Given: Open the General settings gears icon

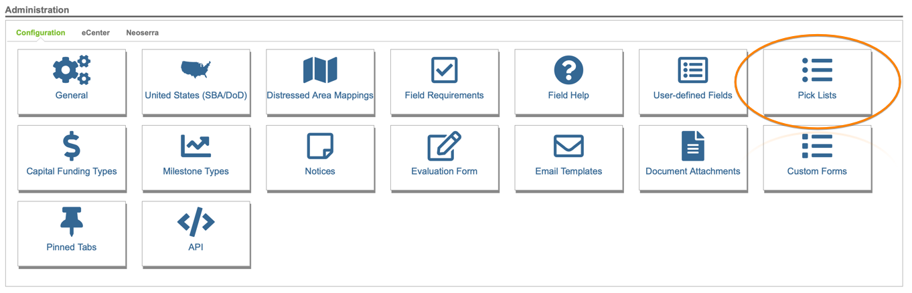Looking at the screenshot, I should (72, 70).
